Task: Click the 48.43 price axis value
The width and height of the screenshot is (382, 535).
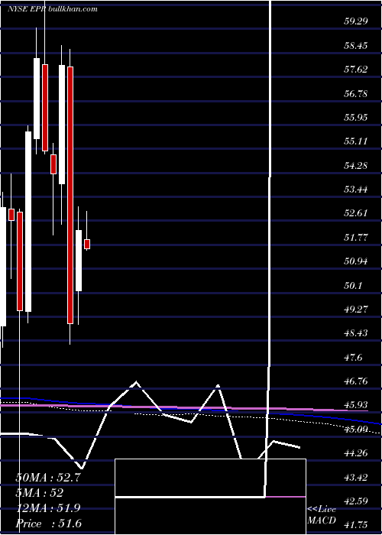Action: [x=356, y=333]
